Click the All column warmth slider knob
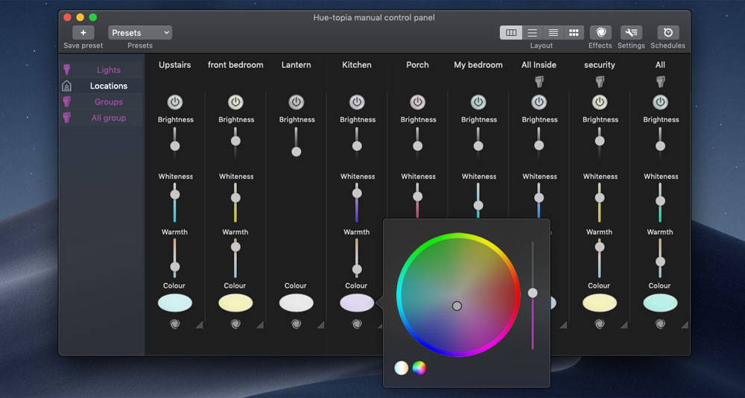The image size is (745, 398). (x=660, y=262)
